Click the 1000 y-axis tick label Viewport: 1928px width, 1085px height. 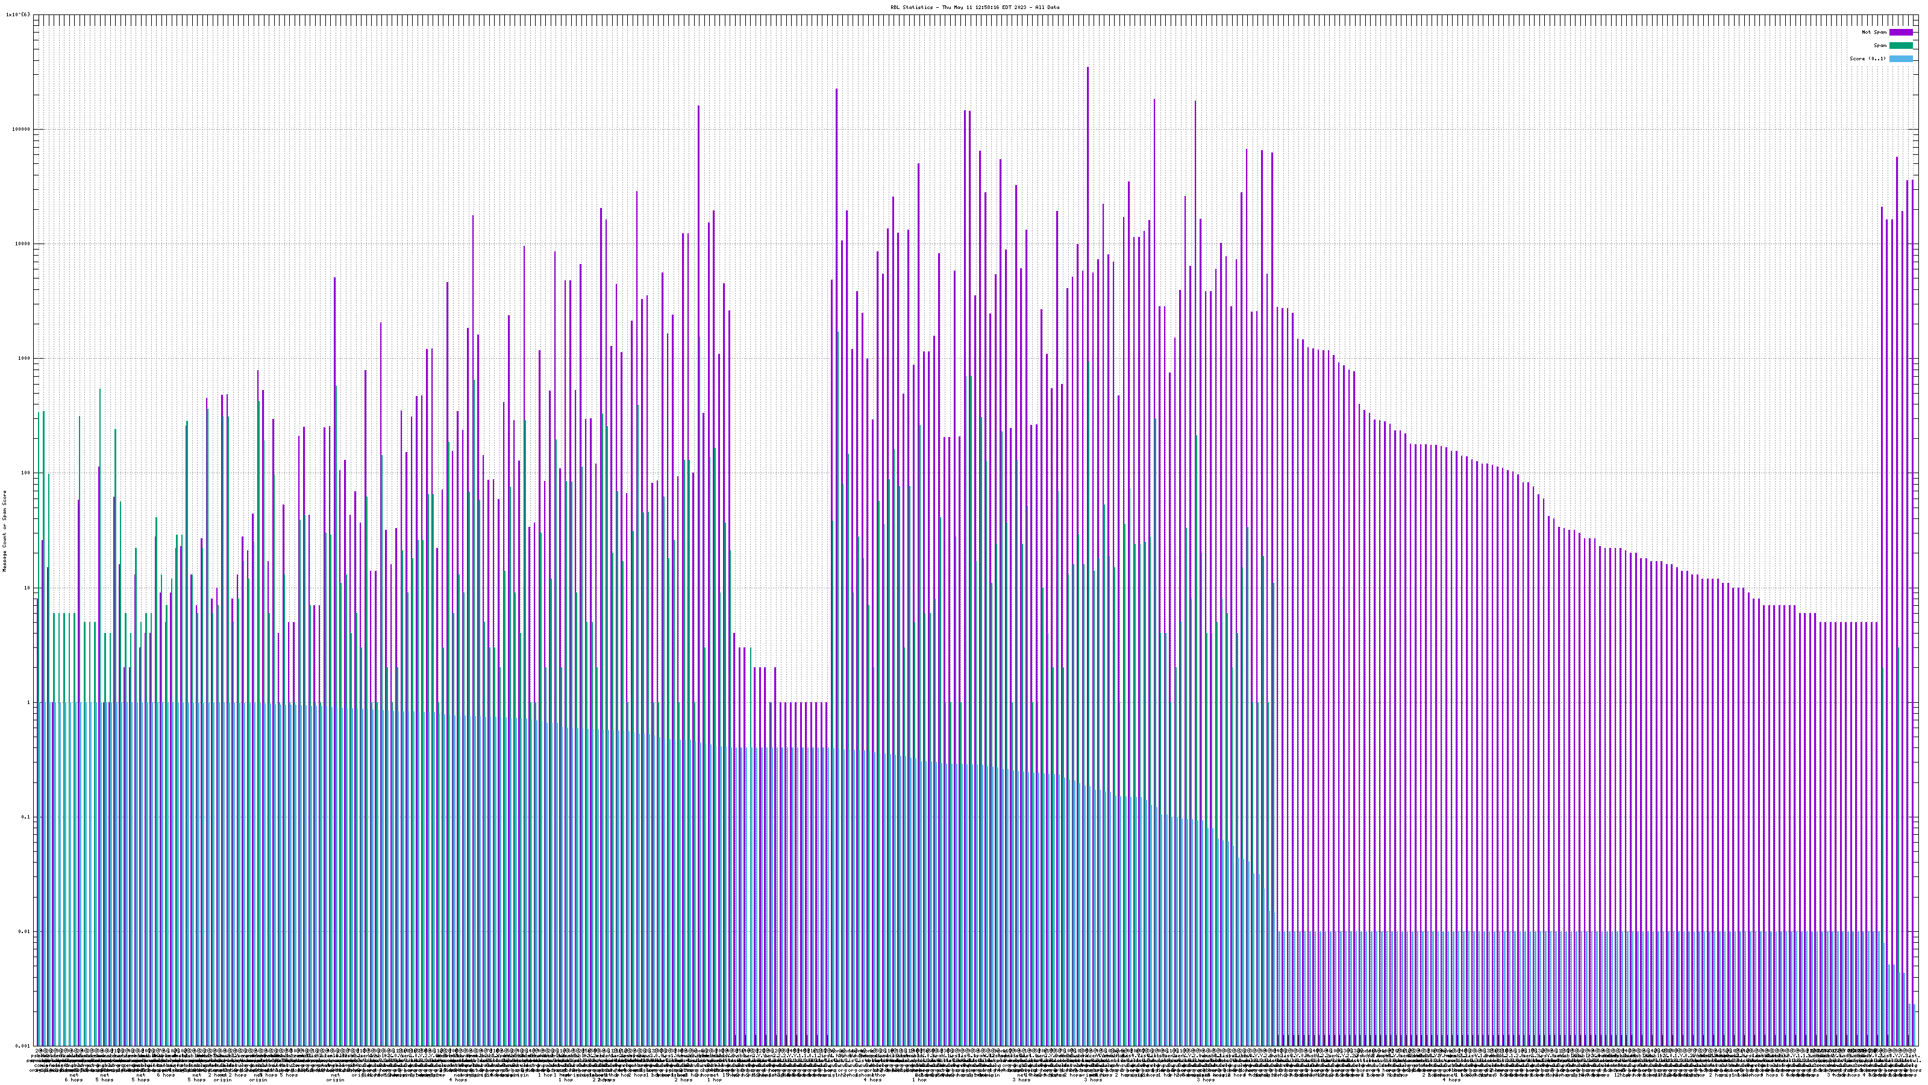[x=25, y=358]
